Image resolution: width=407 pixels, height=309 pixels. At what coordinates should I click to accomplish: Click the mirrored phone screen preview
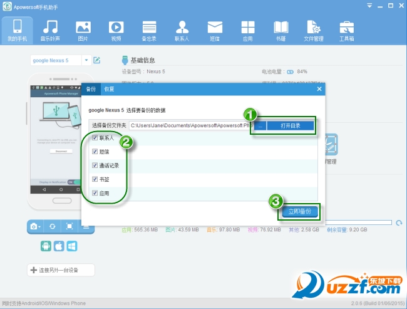coord(56,139)
